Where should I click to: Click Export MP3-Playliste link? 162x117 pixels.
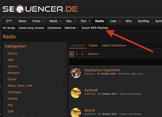[x=95, y=28]
